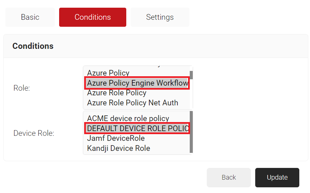
Task: Click the Role list scrollbar thumb
Action: [x=191, y=75]
